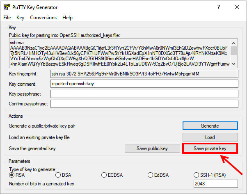Open the File menu

click(7, 18)
